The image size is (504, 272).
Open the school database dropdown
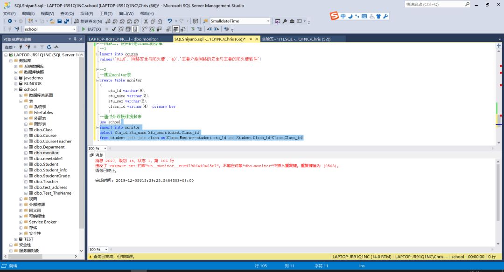74,29
